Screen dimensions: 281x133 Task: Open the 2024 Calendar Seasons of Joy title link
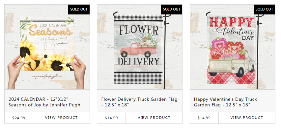coord(44,102)
